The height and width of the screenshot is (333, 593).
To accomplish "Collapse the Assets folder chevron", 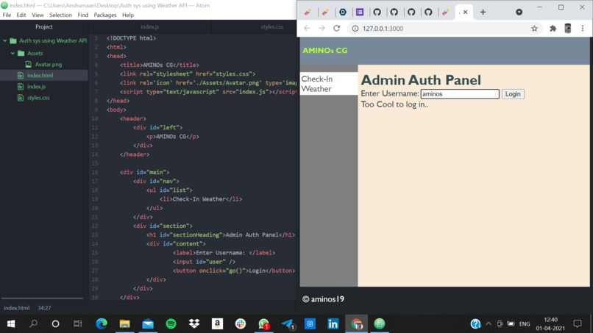I will pos(13,54).
